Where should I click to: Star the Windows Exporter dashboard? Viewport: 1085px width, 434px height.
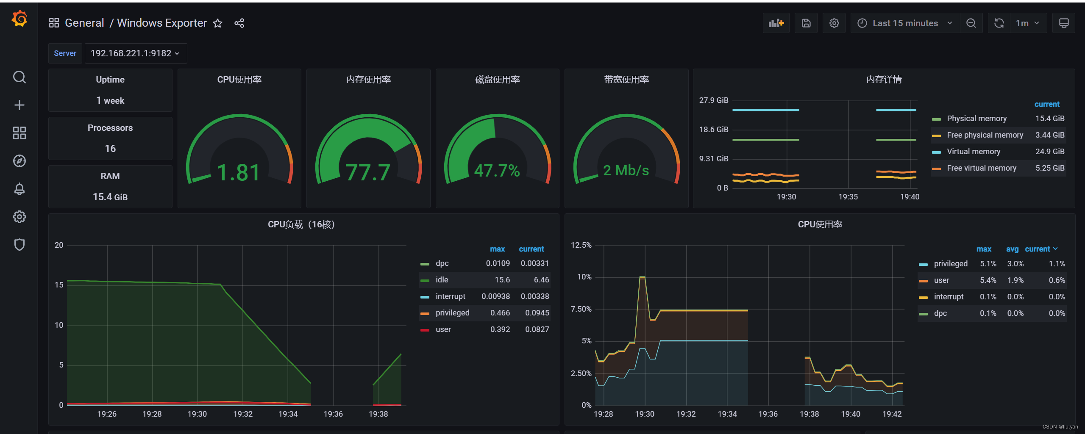(217, 23)
